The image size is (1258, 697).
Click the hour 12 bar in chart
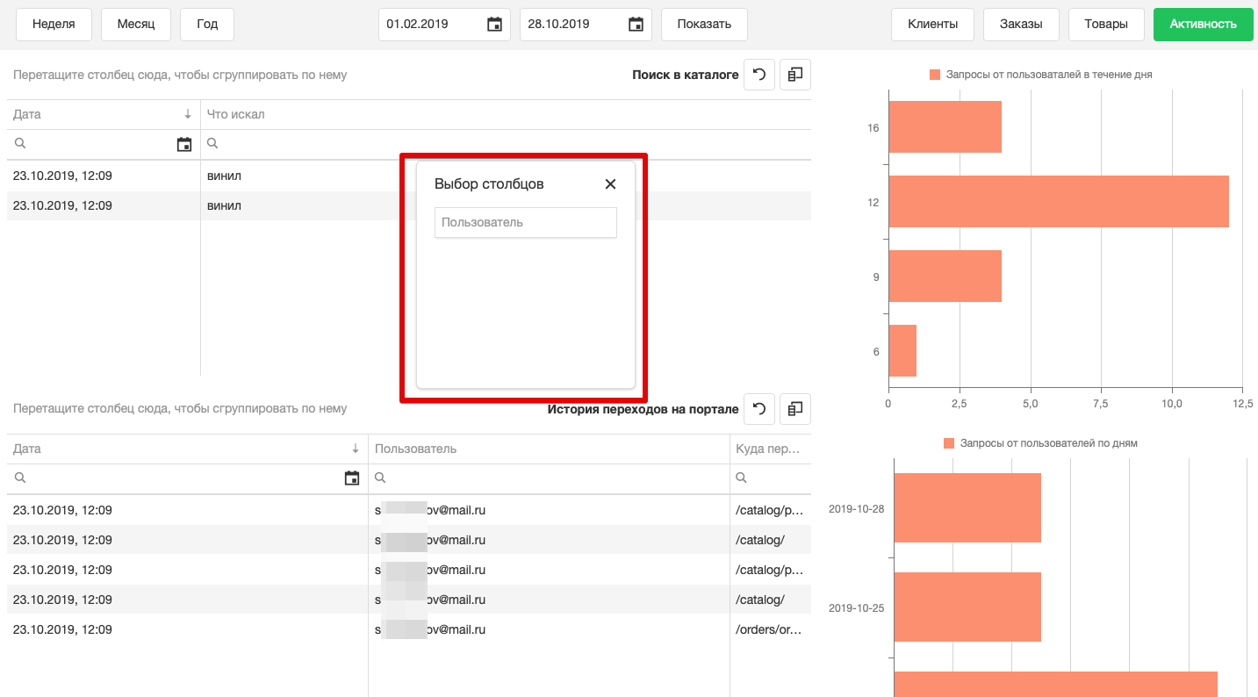tap(1058, 202)
